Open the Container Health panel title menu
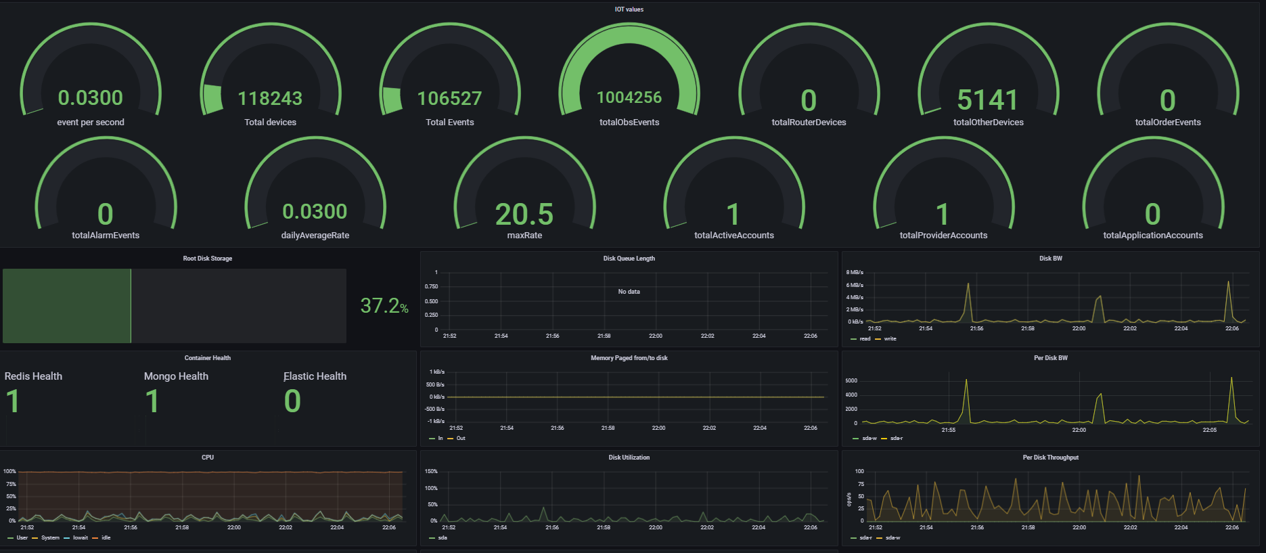 [x=207, y=358]
